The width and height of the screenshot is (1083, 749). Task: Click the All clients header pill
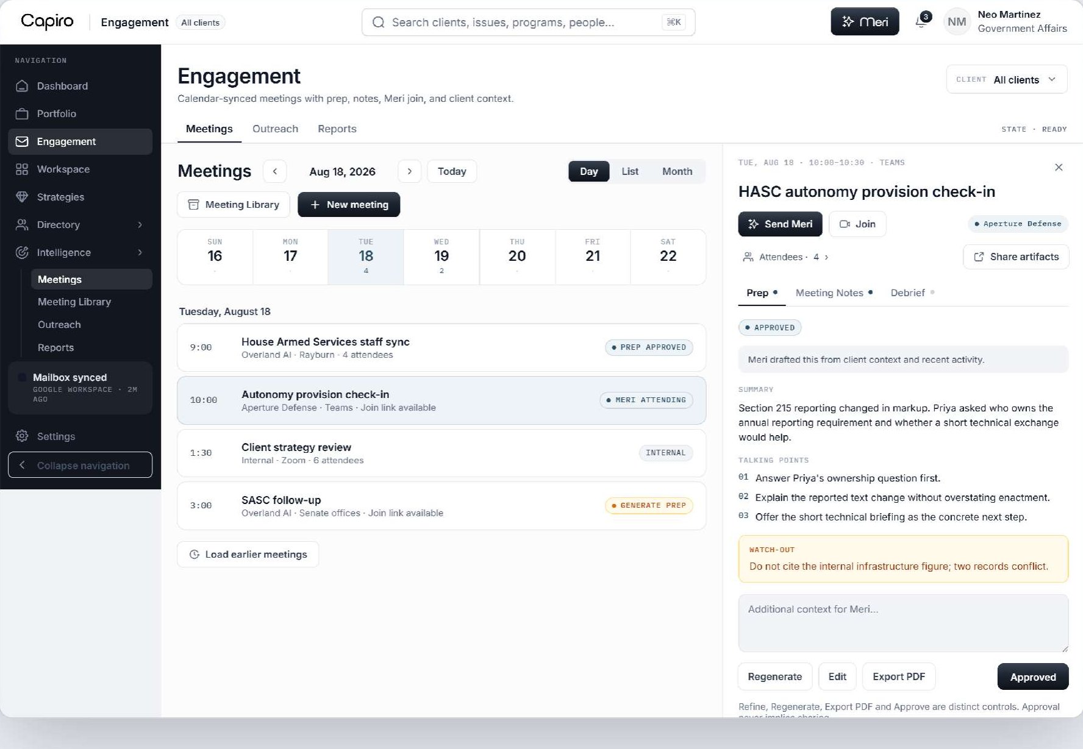pyautogui.click(x=200, y=23)
